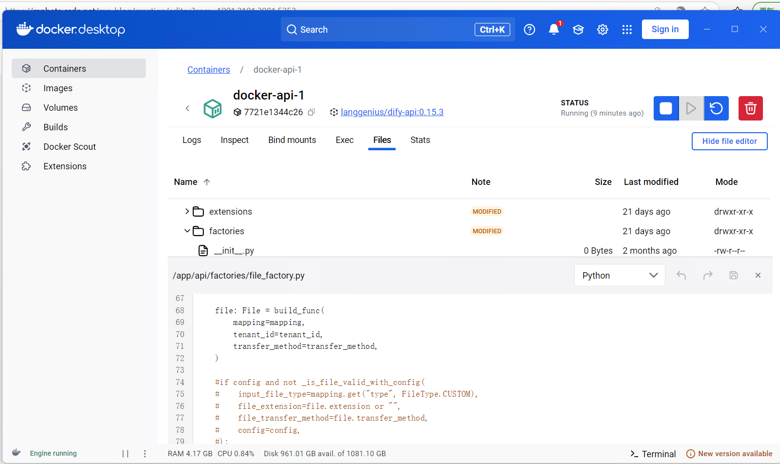Open Extensions in the sidebar
This screenshot has width=780, height=464.
pos(79,166)
